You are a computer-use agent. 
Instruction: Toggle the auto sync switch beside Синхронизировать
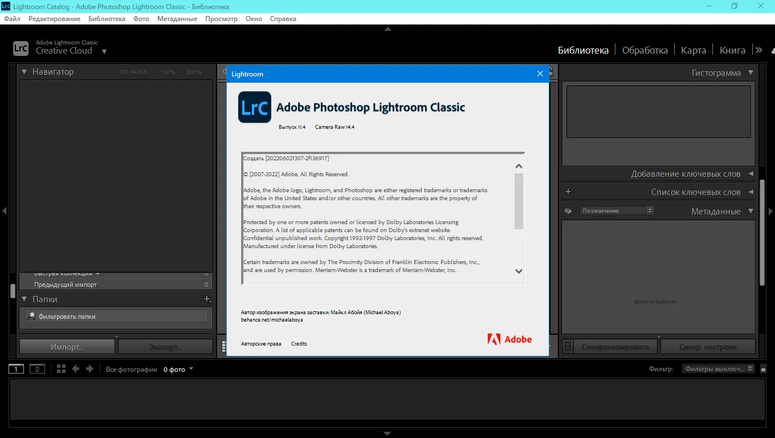pos(568,347)
